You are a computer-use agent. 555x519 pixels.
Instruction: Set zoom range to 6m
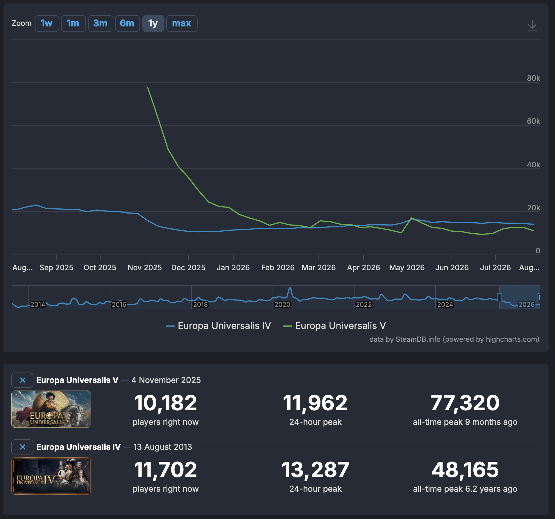click(x=127, y=23)
